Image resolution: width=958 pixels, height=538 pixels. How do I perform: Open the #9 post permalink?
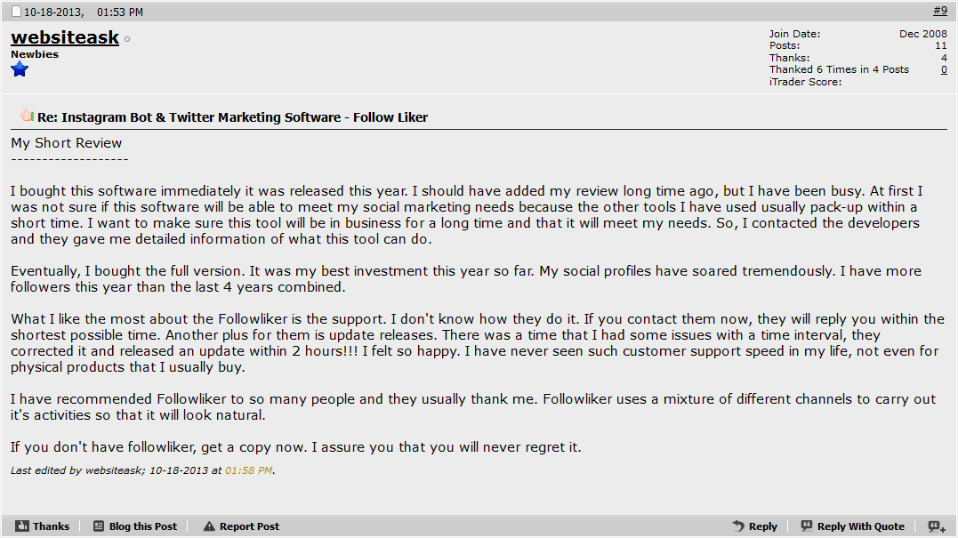point(939,11)
